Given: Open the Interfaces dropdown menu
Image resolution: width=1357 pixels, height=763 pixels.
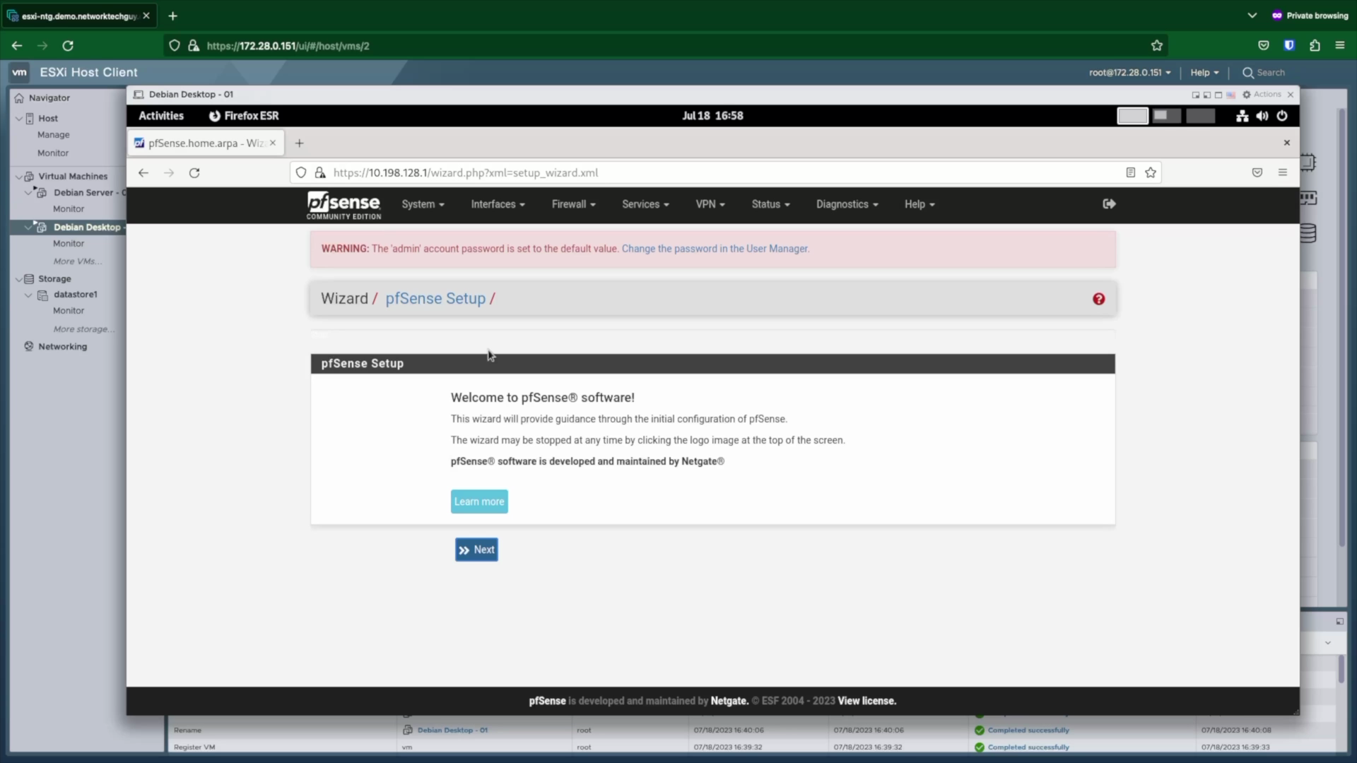Looking at the screenshot, I should pyautogui.click(x=498, y=204).
